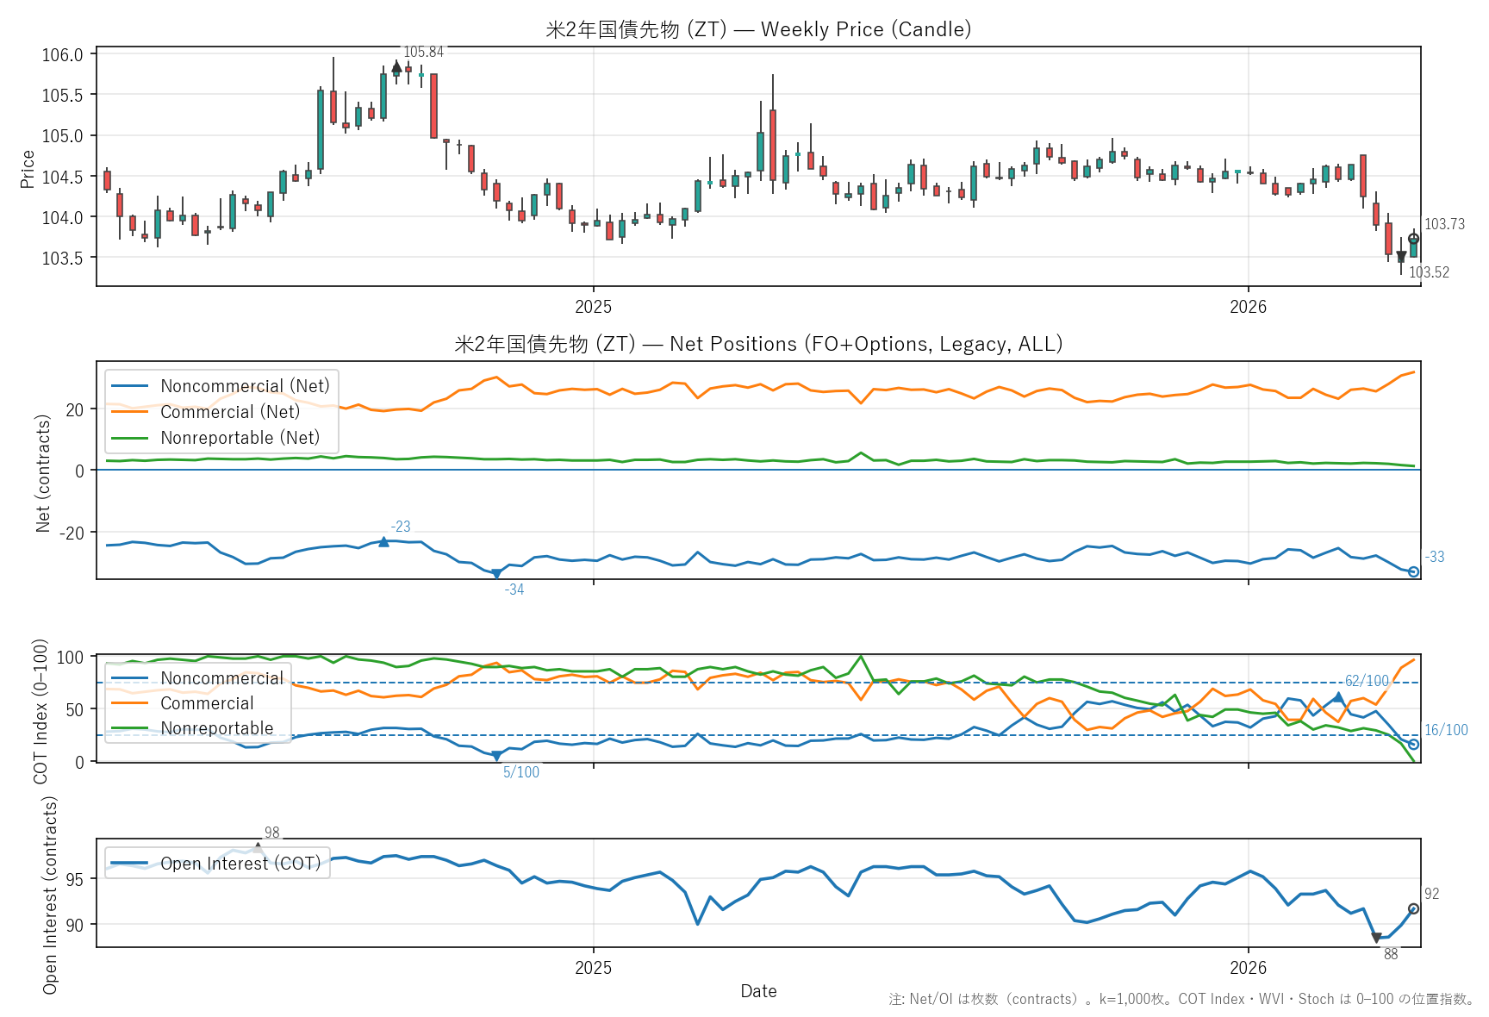Screen dimensions: 1489x1017
Task: Select the 62/100 COT Index high marker
Action: click(x=1338, y=697)
